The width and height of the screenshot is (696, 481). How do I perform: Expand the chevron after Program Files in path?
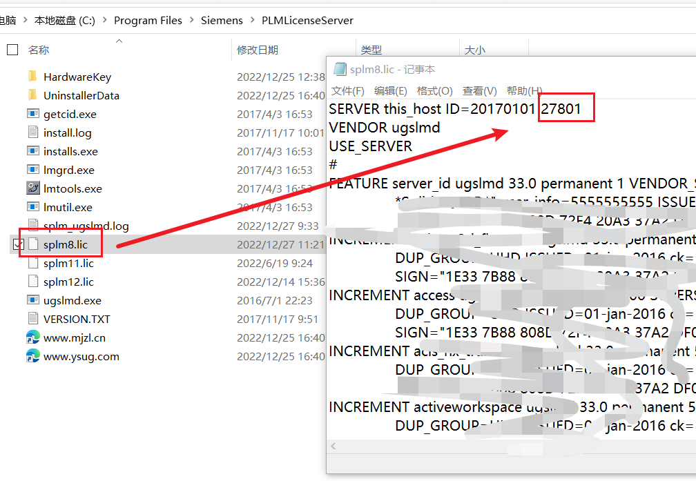(x=191, y=21)
